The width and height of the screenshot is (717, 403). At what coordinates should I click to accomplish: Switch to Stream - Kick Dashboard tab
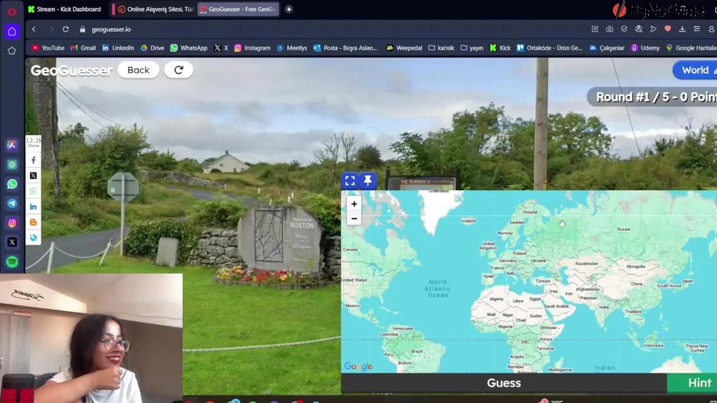click(x=66, y=9)
